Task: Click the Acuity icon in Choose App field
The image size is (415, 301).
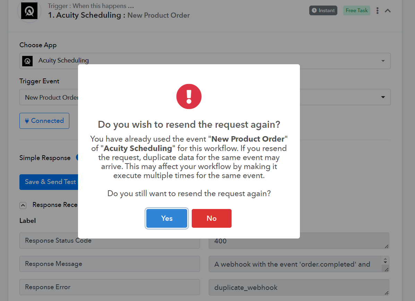Action: click(x=27, y=61)
